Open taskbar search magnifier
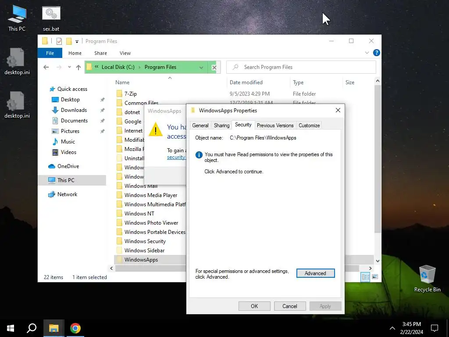This screenshot has width=449, height=337. pyautogui.click(x=32, y=328)
